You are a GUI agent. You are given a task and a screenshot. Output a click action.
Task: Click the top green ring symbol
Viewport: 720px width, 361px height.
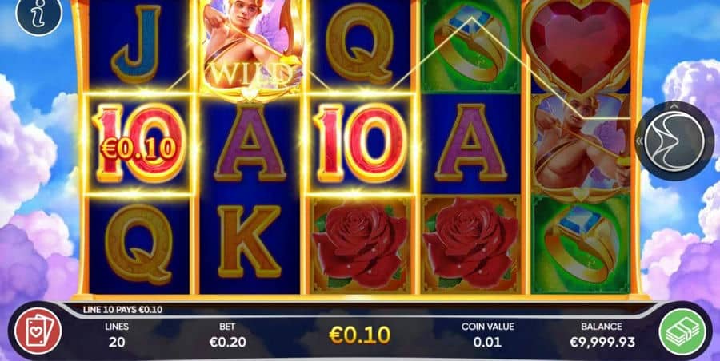coord(470,46)
